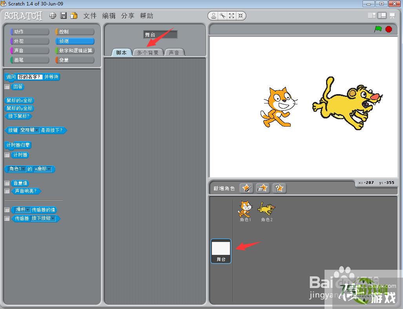The image size is (403, 309).
Task: Select the shrink sprite tool
Action: 241,16
